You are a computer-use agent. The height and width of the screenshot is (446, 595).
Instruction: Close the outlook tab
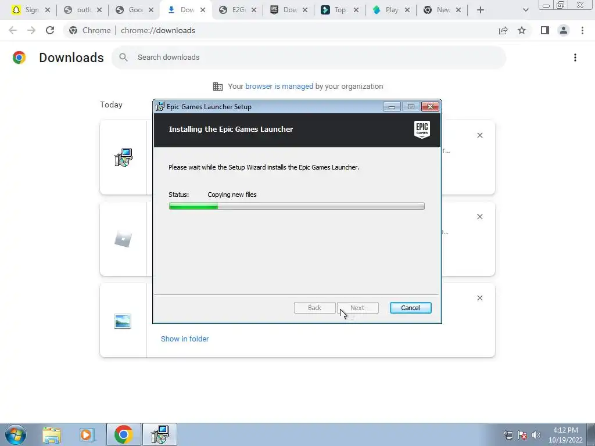pyautogui.click(x=99, y=10)
